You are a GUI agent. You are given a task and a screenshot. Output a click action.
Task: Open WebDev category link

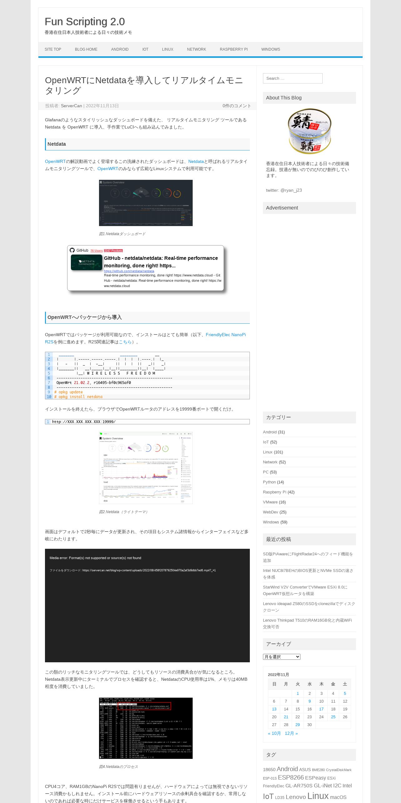click(x=270, y=512)
